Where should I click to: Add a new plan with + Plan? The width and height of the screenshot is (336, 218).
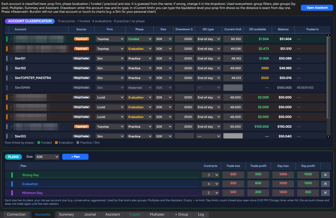pyautogui.click(x=75, y=157)
